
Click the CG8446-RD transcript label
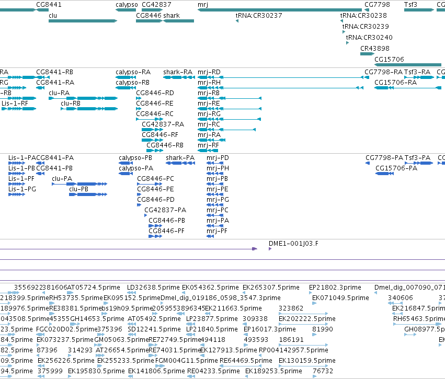(x=155, y=93)
